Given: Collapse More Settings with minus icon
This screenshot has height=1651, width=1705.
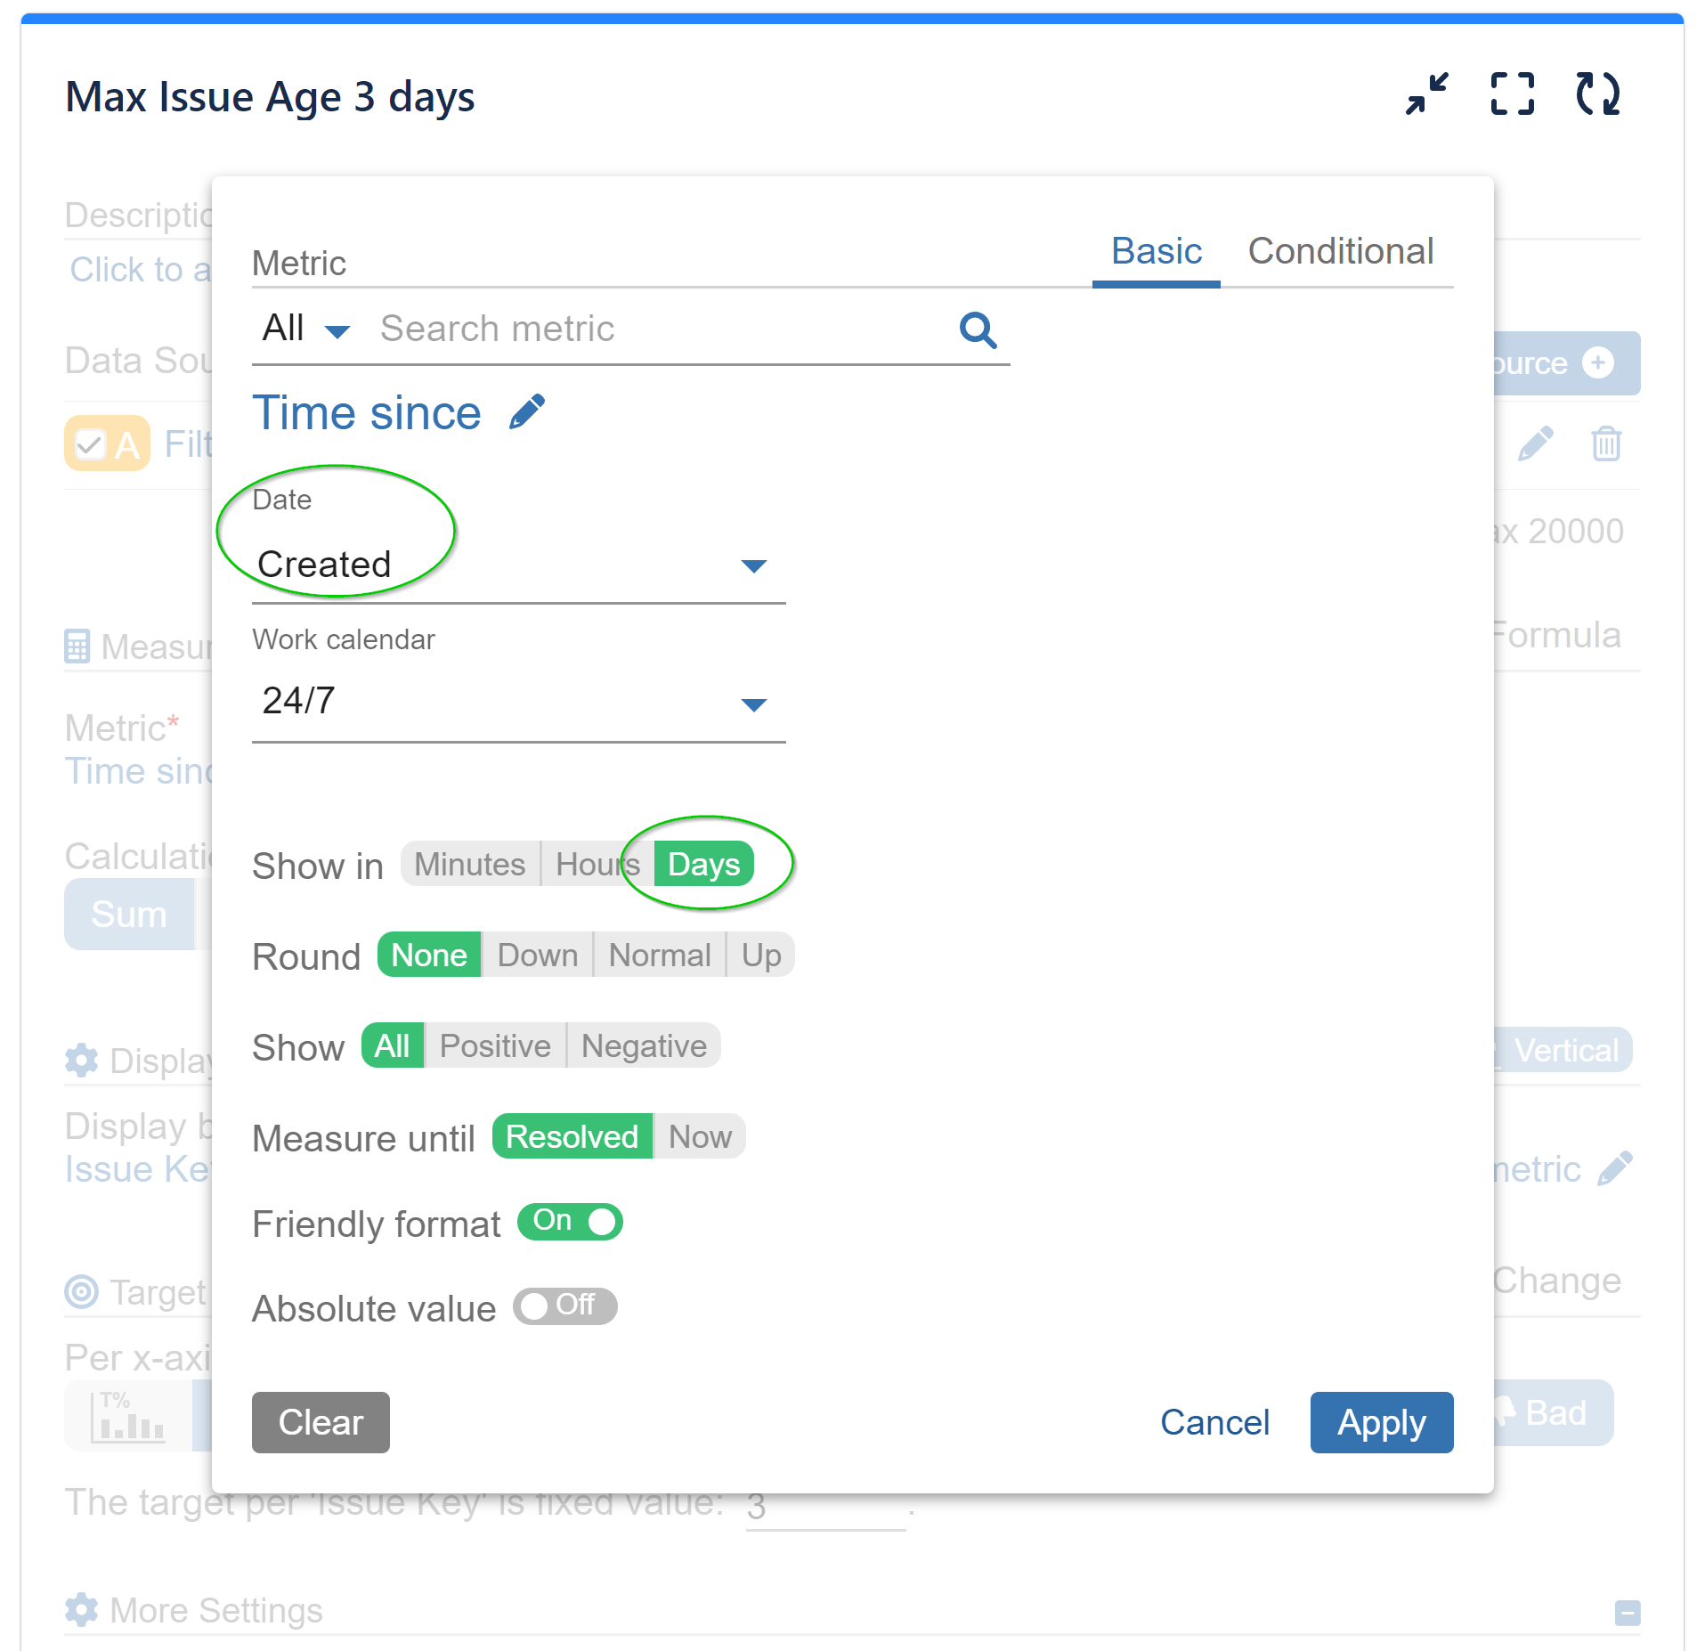Looking at the screenshot, I should tap(1628, 1613).
